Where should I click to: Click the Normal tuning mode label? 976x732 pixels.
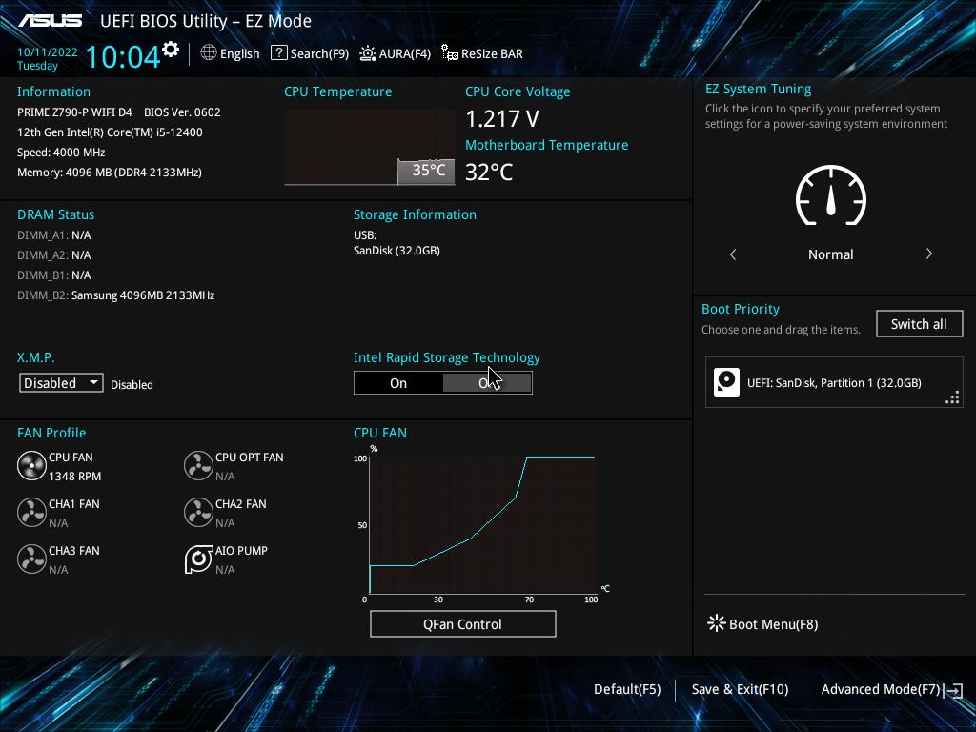coord(830,254)
